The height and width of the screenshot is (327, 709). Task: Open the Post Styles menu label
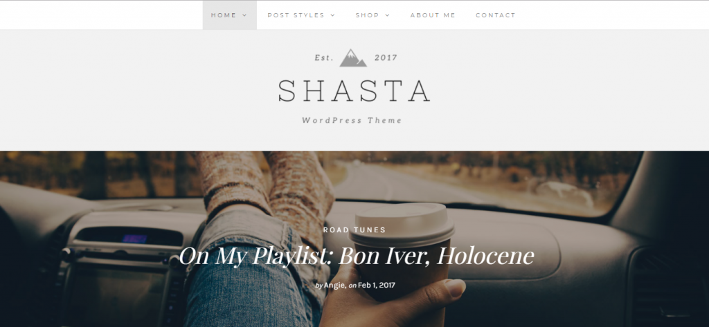pos(296,15)
